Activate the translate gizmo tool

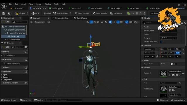click(91, 22)
